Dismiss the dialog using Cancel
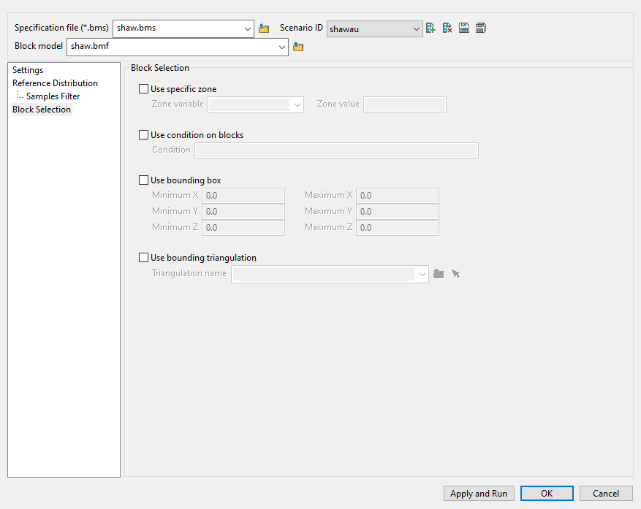 (606, 493)
